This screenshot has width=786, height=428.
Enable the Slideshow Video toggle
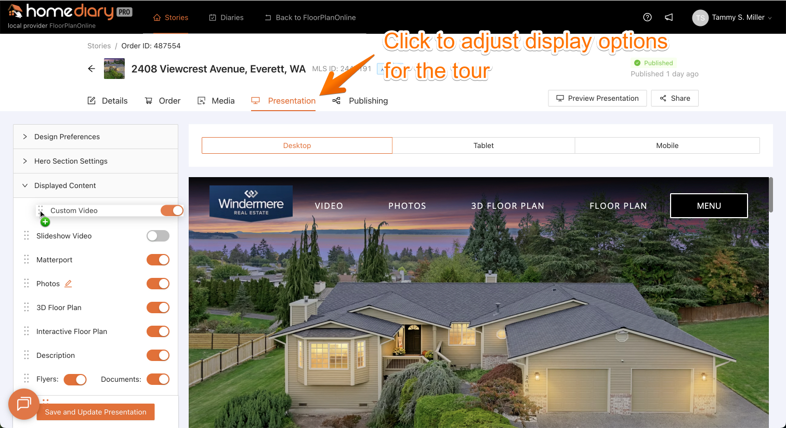pyautogui.click(x=158, y=236)
